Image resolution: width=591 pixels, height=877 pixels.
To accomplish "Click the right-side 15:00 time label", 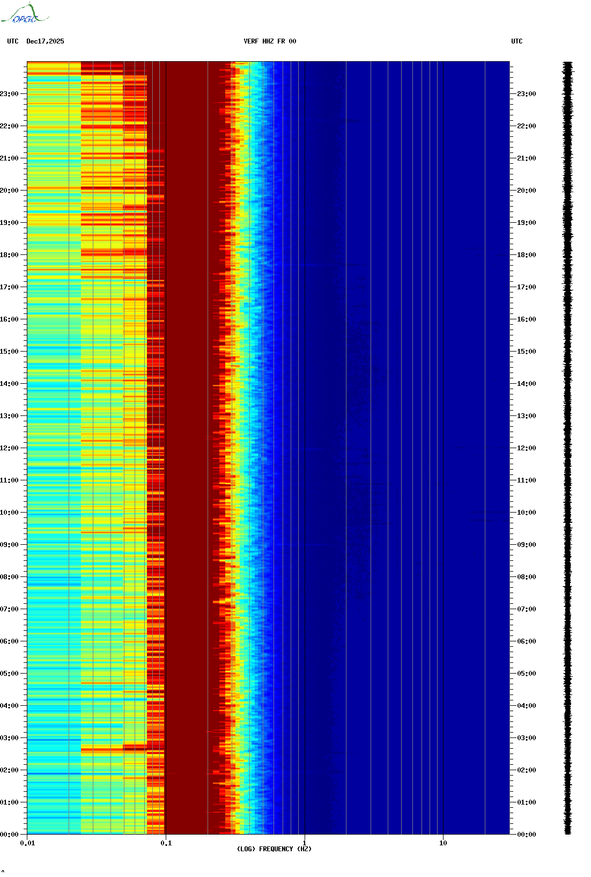I will 527,352.
